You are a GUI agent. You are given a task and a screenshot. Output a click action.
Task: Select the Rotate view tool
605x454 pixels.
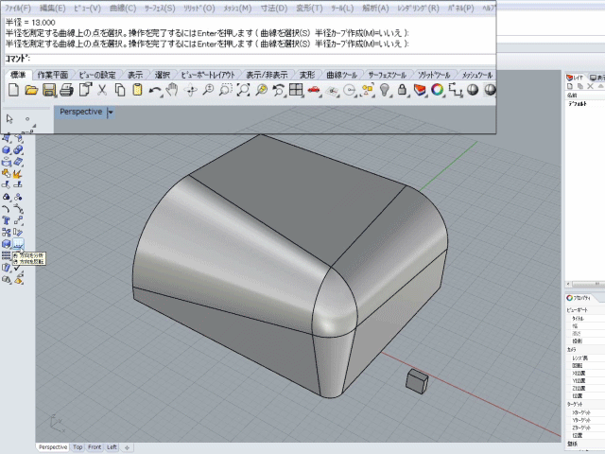191,91
